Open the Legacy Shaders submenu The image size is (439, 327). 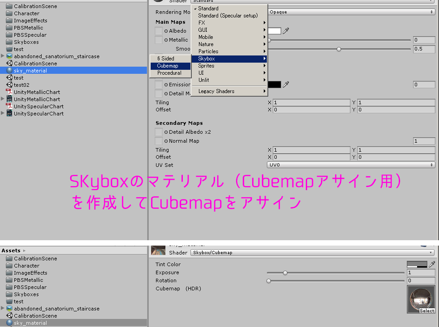click(x=230, y=91)
